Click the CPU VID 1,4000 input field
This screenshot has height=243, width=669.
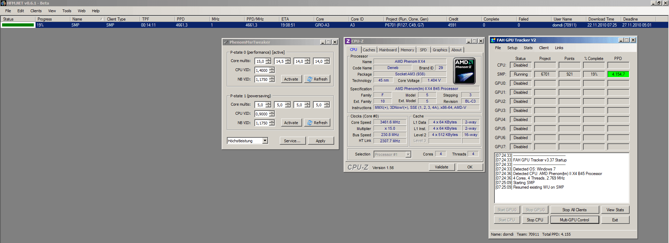tap(262, 70)
